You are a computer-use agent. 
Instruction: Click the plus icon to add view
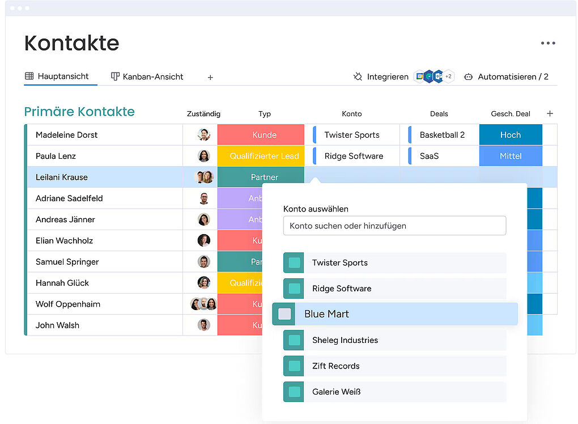click(x=210, y=77)
